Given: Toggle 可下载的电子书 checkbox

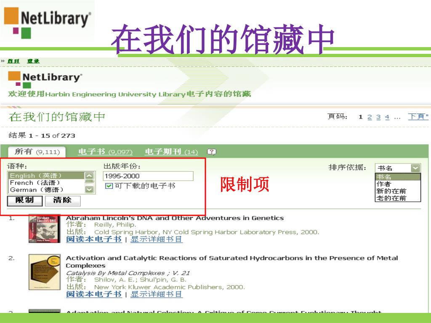Looking at the screenshot, I should tap(109, 186).
